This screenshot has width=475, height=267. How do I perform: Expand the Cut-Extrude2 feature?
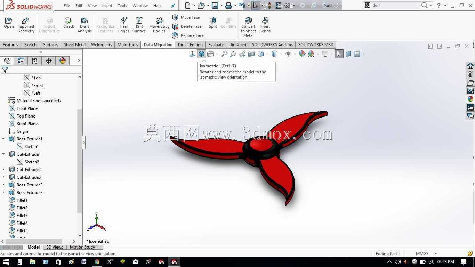(3, 169)
